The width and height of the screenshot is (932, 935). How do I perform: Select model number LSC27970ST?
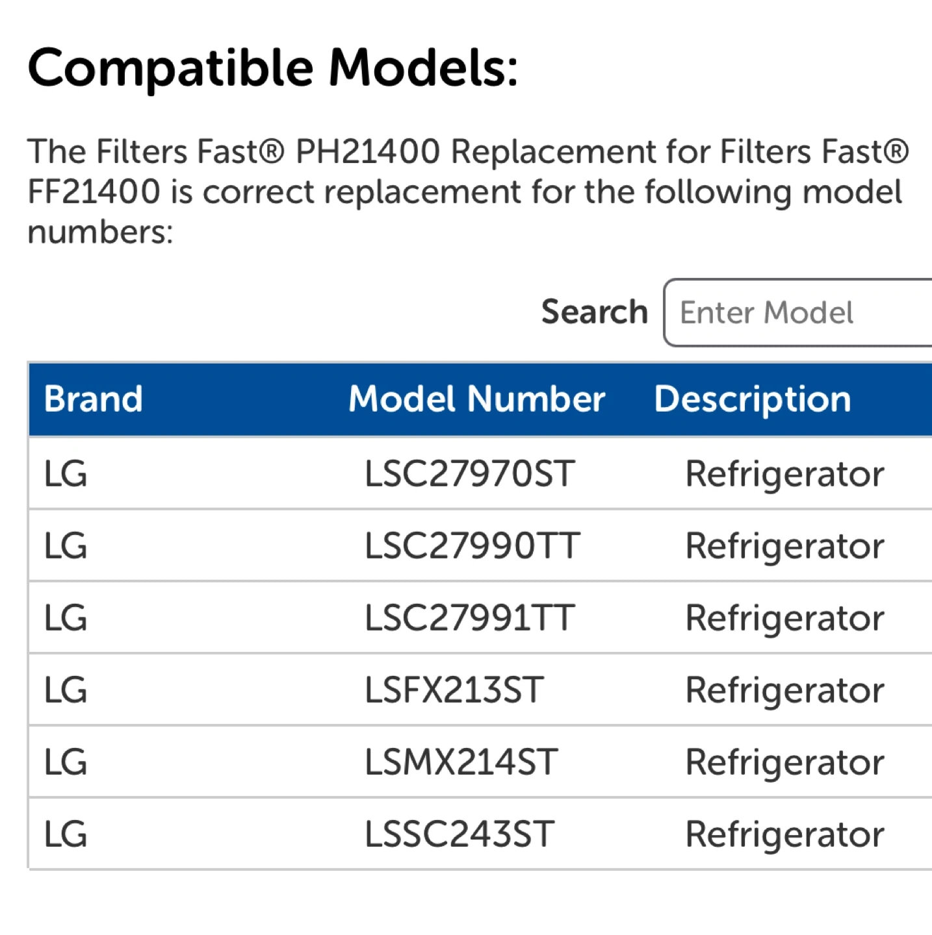(x=469, y=473)
